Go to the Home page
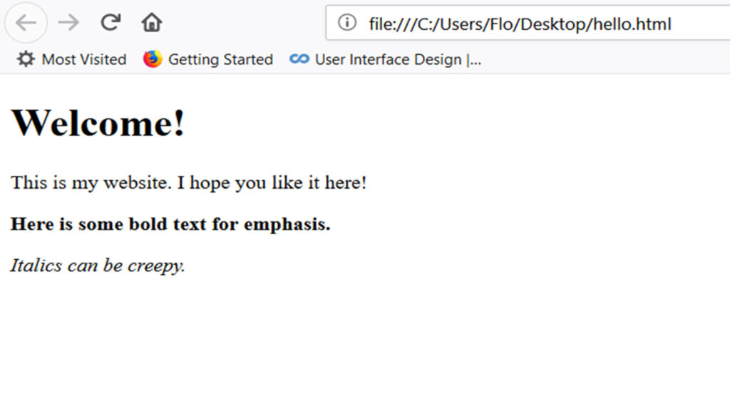 (151, 23)
